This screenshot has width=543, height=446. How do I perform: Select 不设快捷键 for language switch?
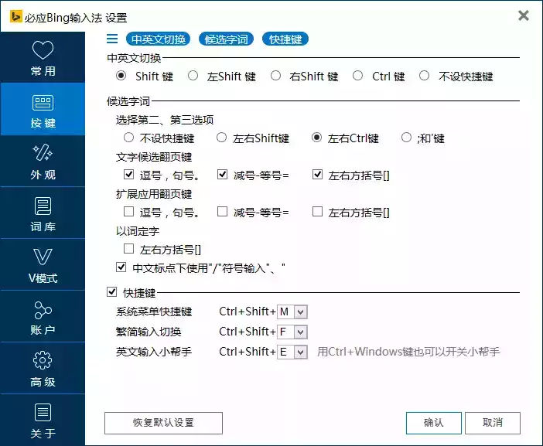[x=424, y=76]
